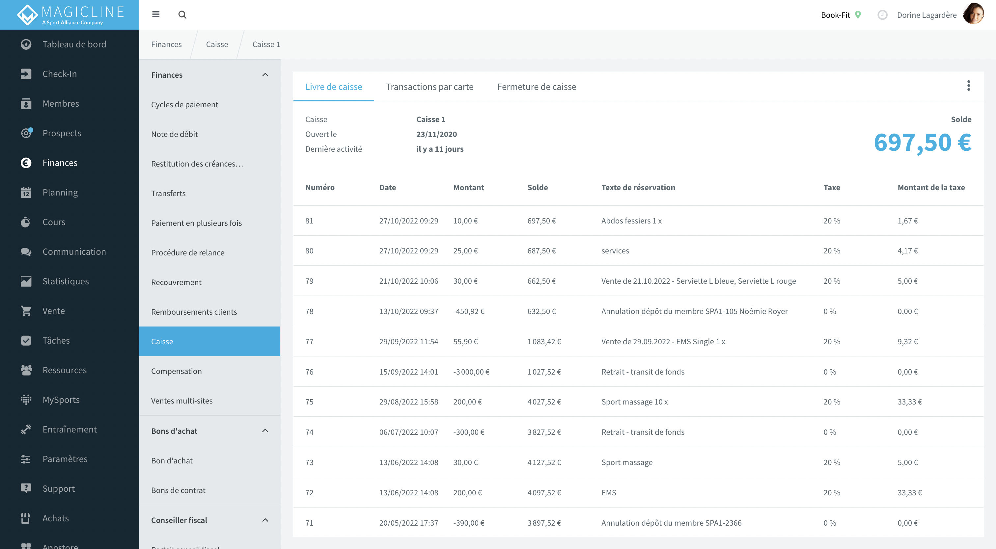Open the search magnifier icon
Viewport: 996px width, 549px height.
[182, 15]
